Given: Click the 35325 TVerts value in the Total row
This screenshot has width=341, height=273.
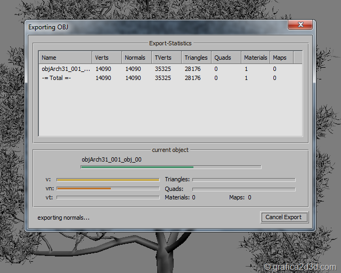Looking at the screenshot, I should pos(163,78).
